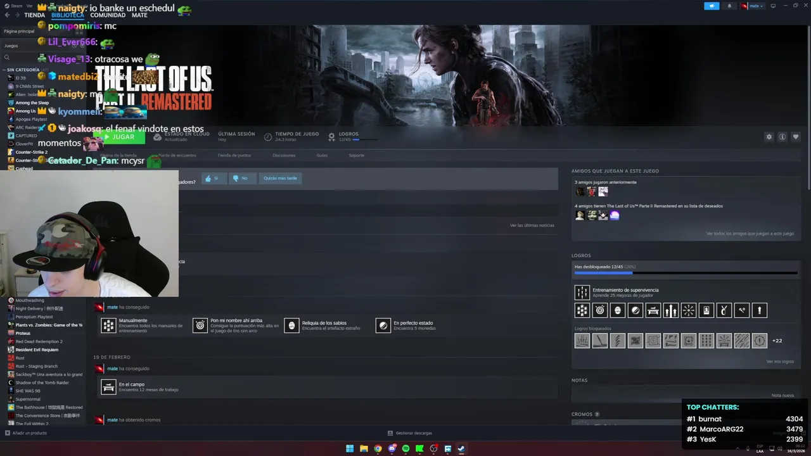Open the game info circle icon
Image resolution: width=811 pixels, height=456 pixels.
tap(782, 137)
